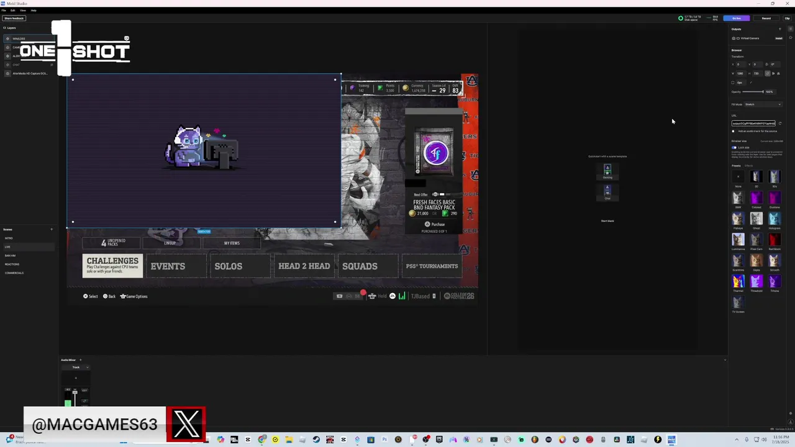Viewport: 795px width, 447px height.
Task: Click the Clip button
Action: click(787, 18)
